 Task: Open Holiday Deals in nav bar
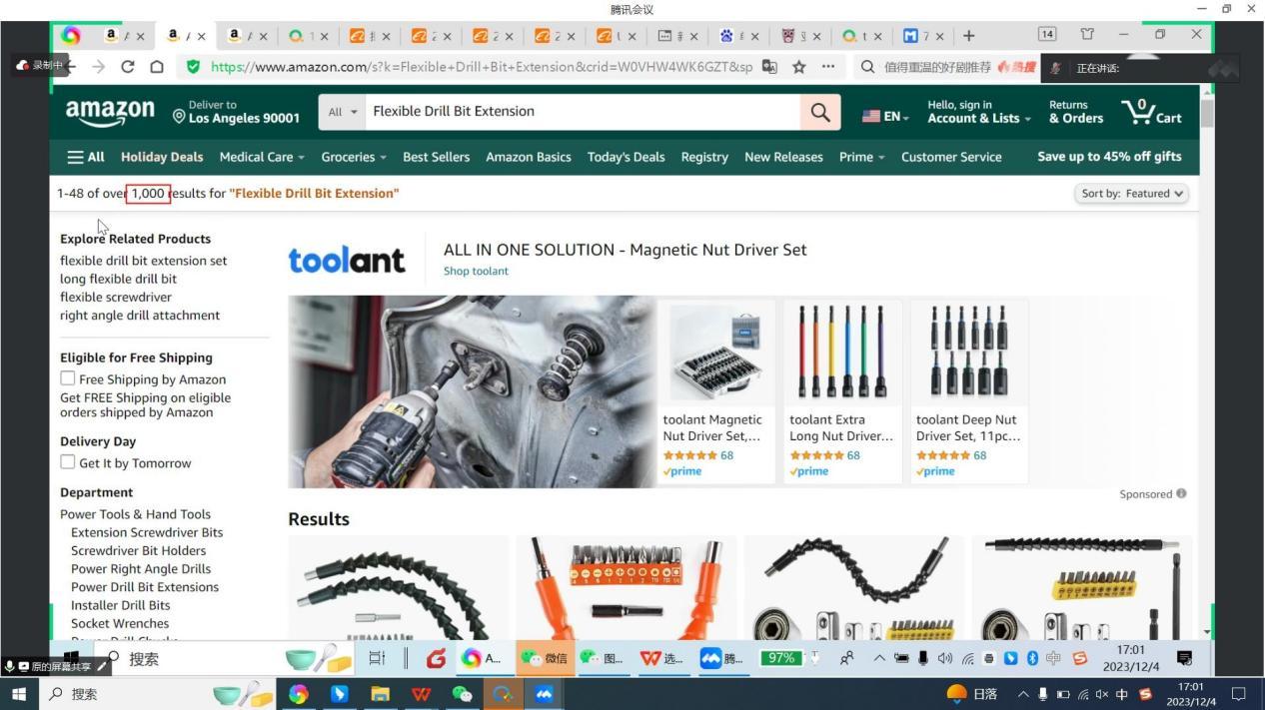pos(162,157)
